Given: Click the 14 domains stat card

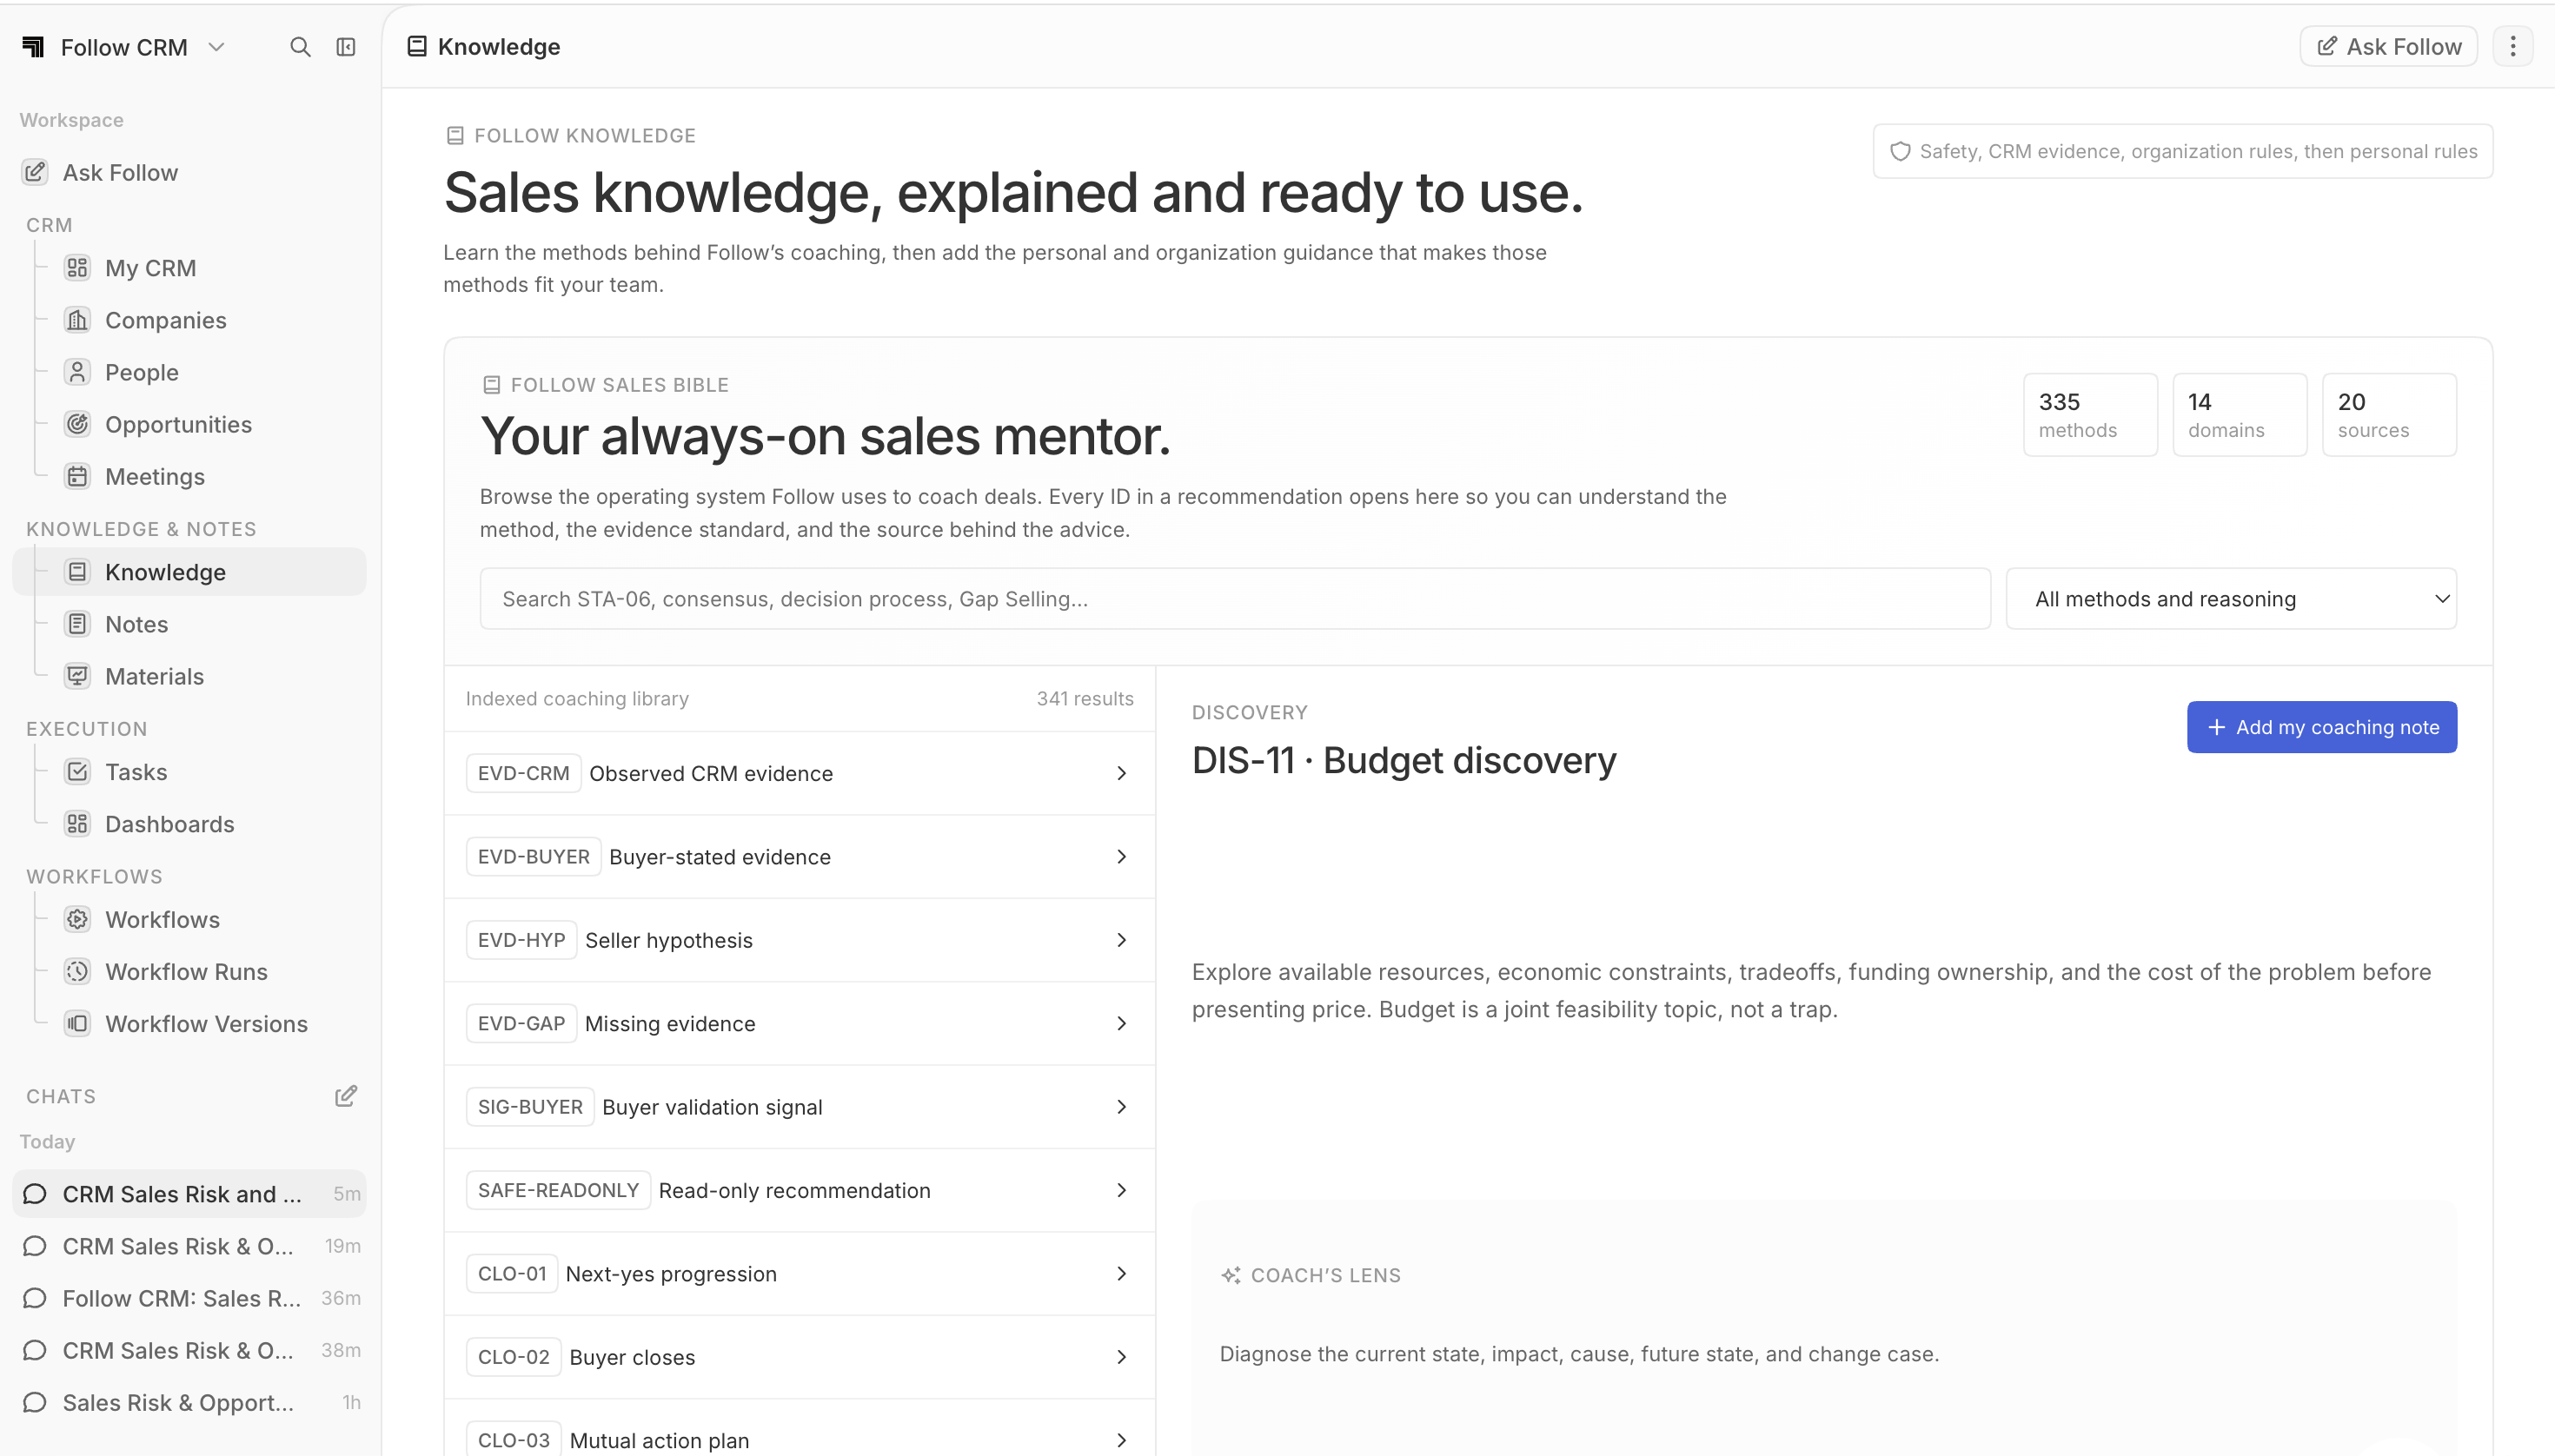Looking at the screenshot, I should click(x=2240, y=415).
